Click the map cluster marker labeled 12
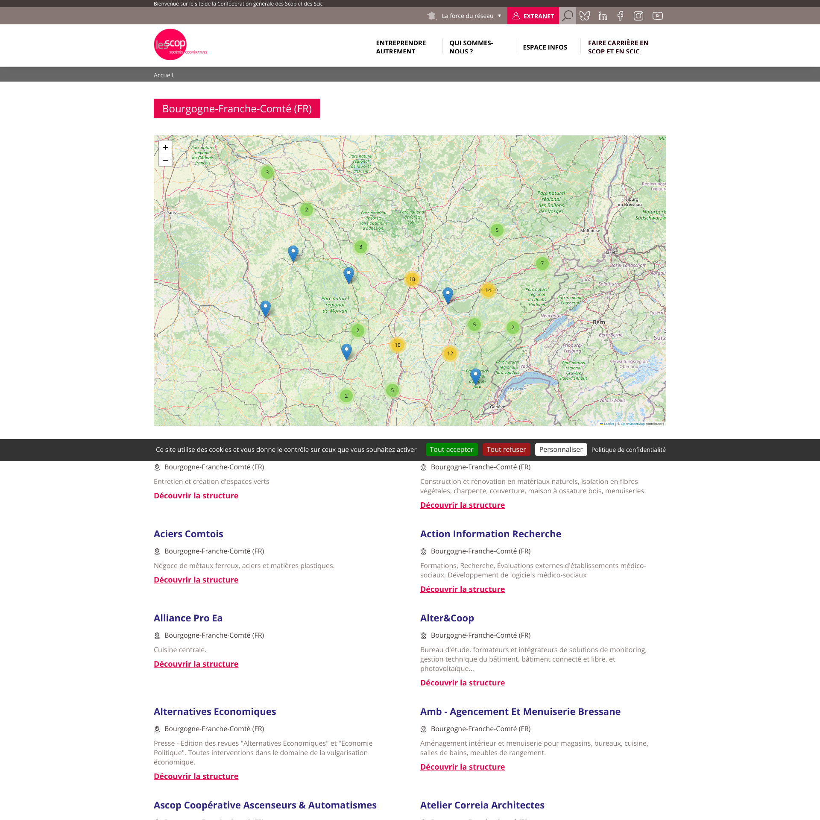 tap(450, 354)
